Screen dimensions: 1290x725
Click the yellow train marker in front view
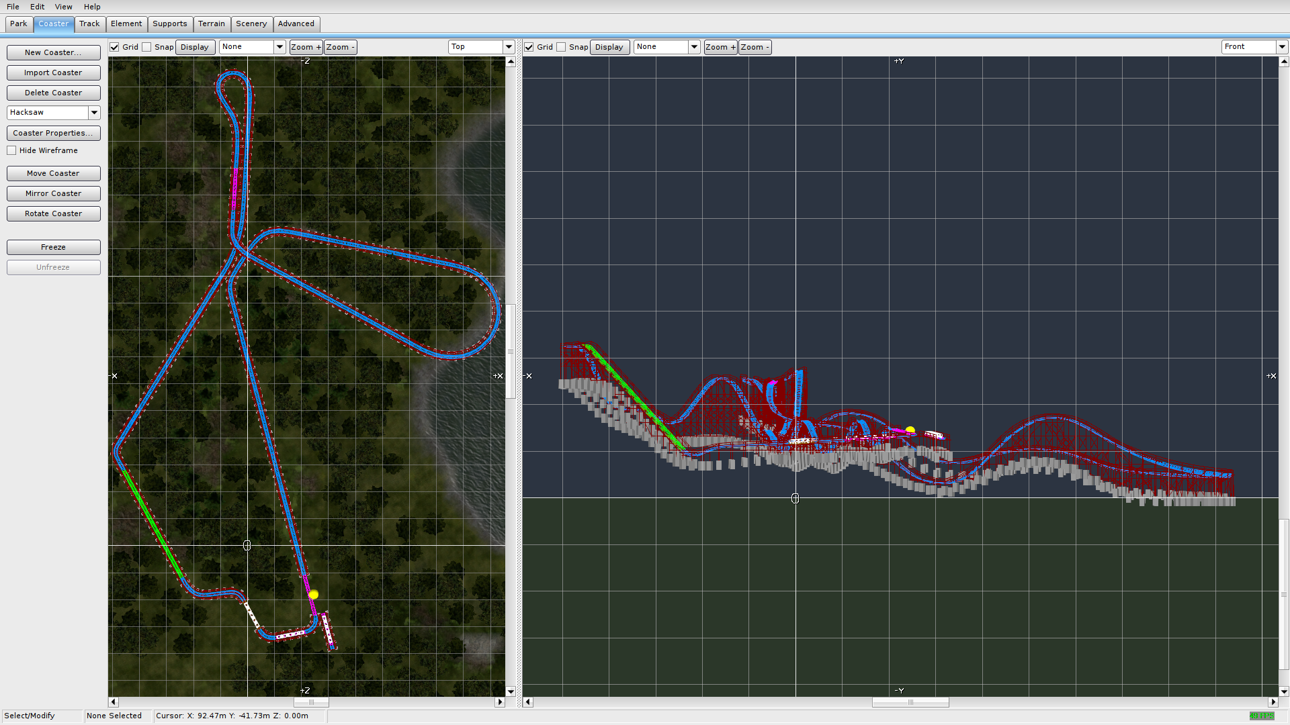(x=910, y=430)
